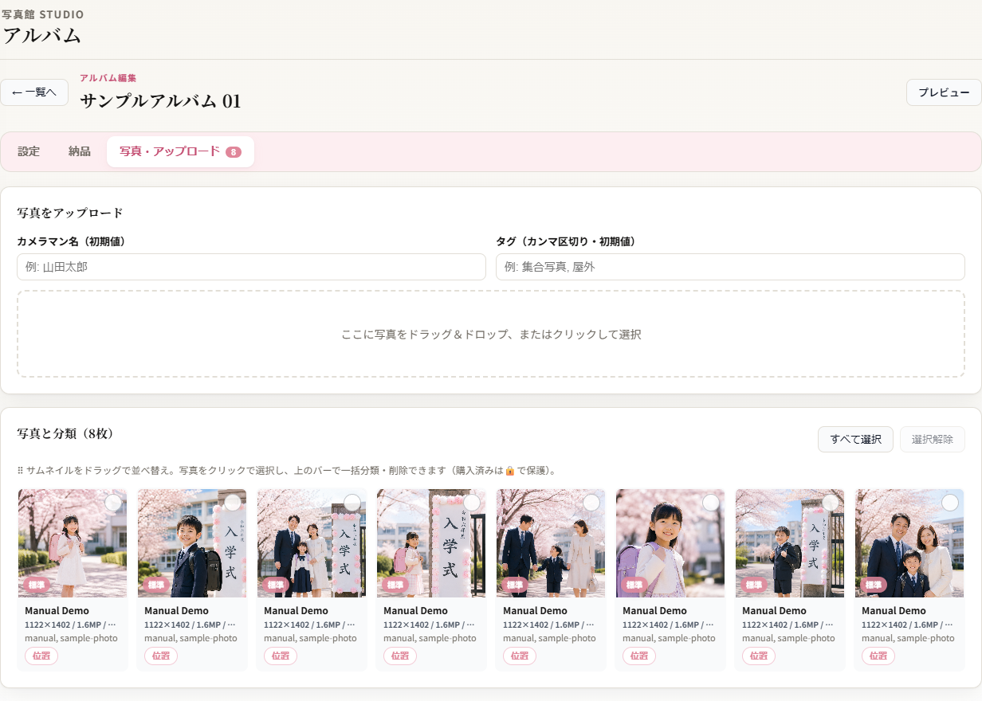Click the 標準 badge on the father-mother-daughter photo
Viewport: 982px width, 701px height.
tap(276, 585)
